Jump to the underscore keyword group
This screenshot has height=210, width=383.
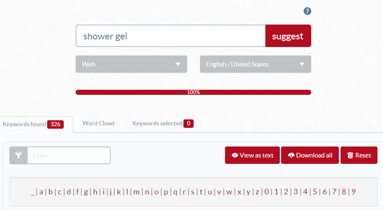[x=32, y=192]
